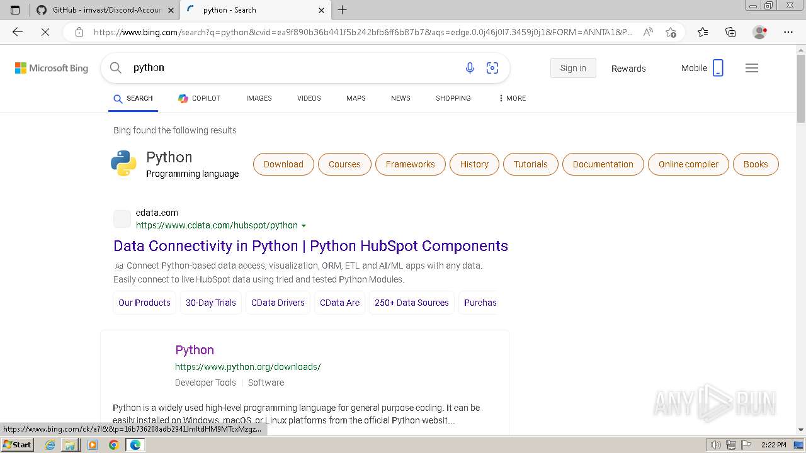This screenshot has width=806, height=453.
Task: Switch to the COPILOT tab
Action: coord(199,98)
